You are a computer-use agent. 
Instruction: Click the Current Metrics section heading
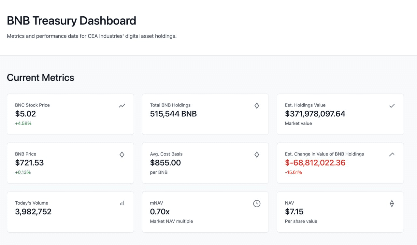click(40, 78)
